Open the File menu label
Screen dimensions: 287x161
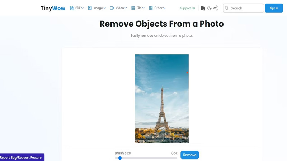click(x=139, y=8)
